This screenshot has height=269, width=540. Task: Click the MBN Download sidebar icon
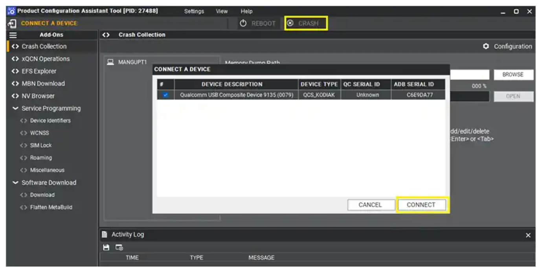tap(15, 84)
